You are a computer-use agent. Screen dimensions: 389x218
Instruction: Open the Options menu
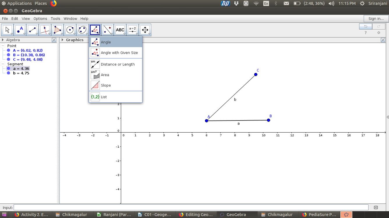40,18
